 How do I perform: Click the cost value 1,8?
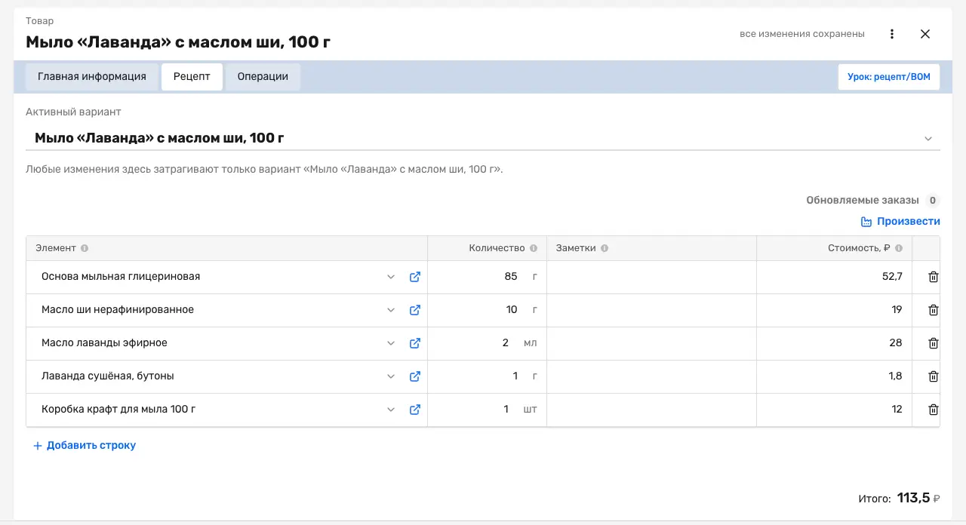(895, 376)
